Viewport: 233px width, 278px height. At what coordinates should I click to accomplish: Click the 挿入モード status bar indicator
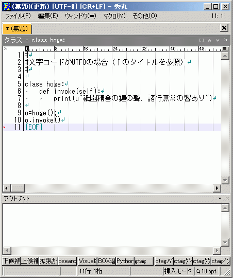(x=178, y=271)
